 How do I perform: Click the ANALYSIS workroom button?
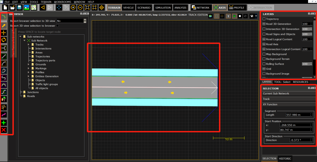coord(180,8)
